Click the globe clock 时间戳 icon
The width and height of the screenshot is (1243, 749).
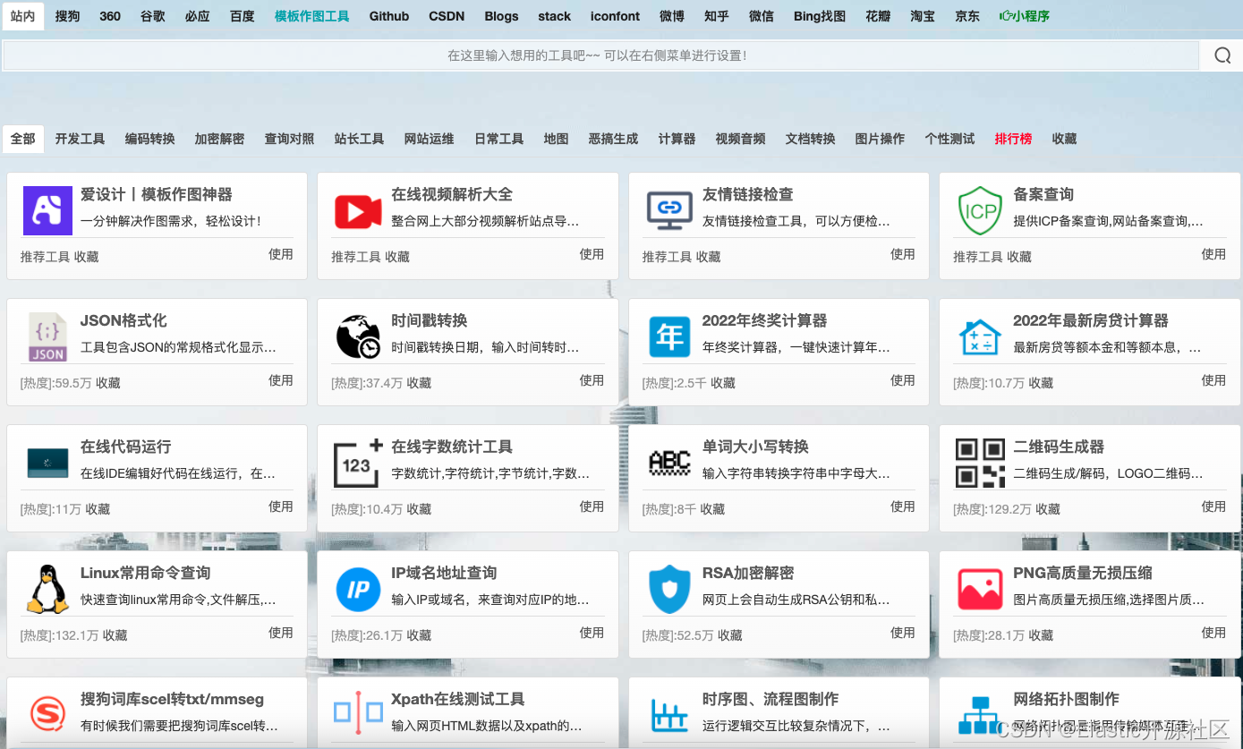coord(358,337)
